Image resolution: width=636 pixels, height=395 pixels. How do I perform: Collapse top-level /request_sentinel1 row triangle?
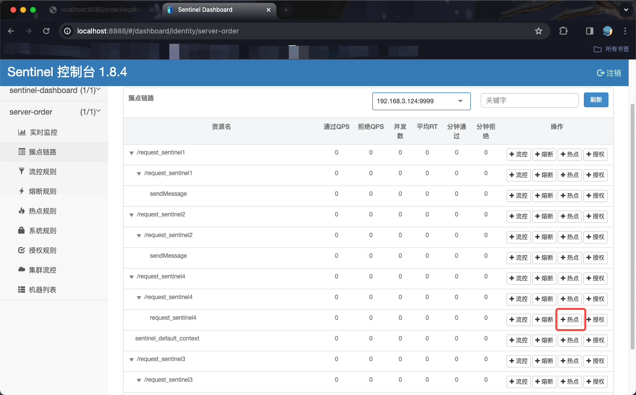(131, 153)
